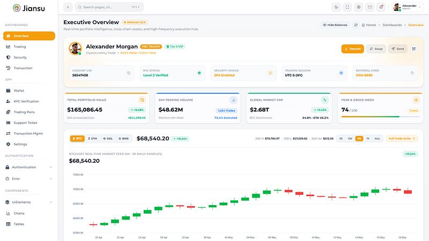Copy referral code JIAS-8890 icon

412,73
